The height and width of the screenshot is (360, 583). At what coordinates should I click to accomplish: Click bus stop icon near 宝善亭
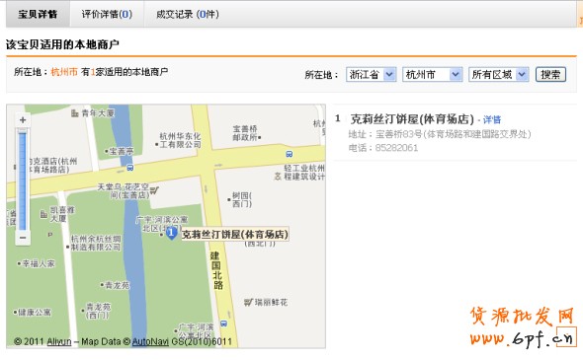pos(130,168)
